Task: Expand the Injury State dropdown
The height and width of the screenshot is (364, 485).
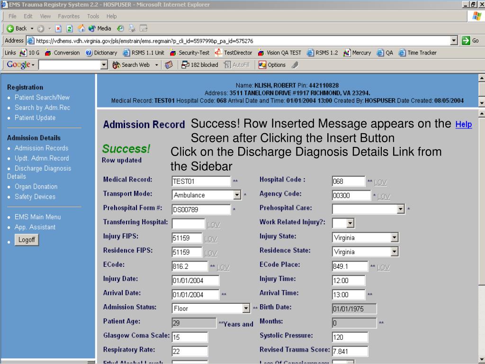Action: click(394, 237)
